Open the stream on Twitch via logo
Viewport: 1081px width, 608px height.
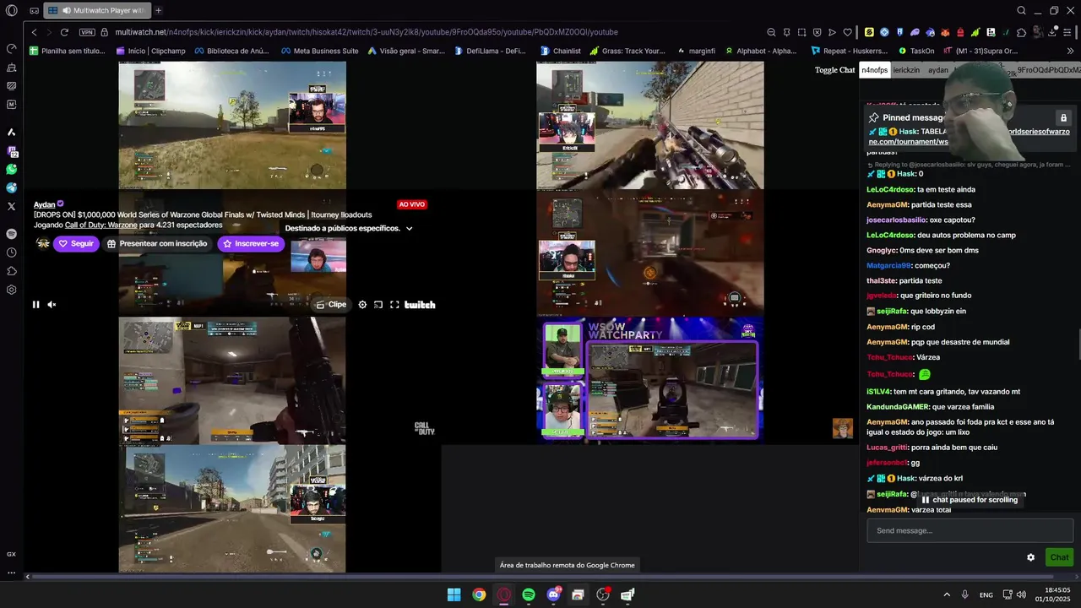(420, 305)
